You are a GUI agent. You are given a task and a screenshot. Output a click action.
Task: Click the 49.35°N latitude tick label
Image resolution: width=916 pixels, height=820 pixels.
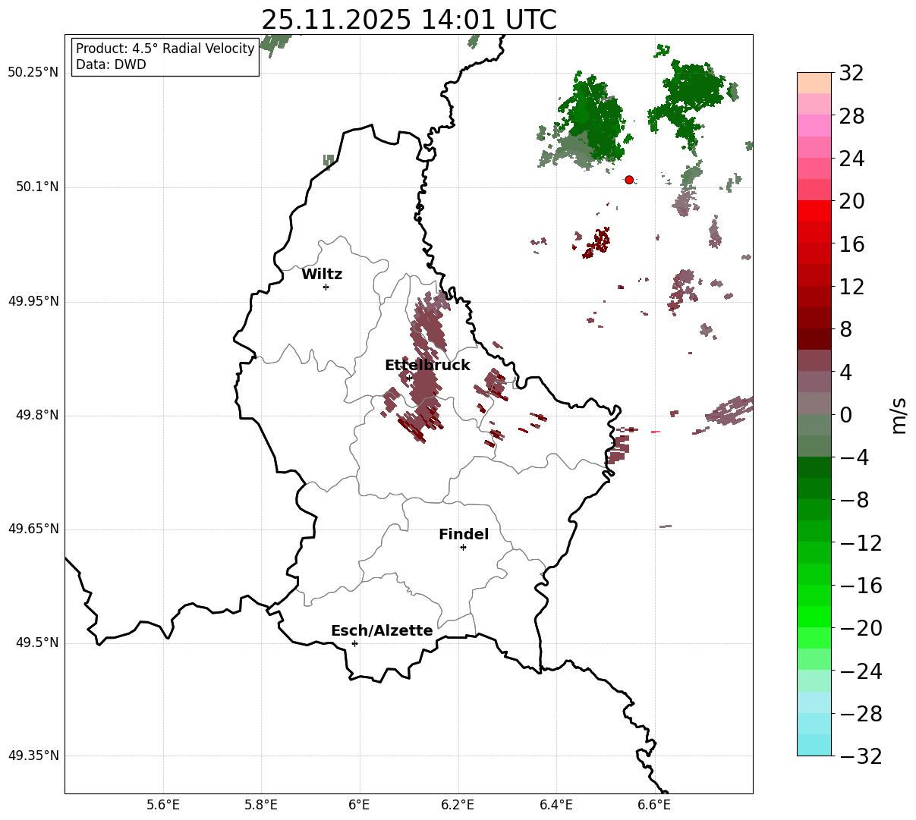[x=33, y=756]
